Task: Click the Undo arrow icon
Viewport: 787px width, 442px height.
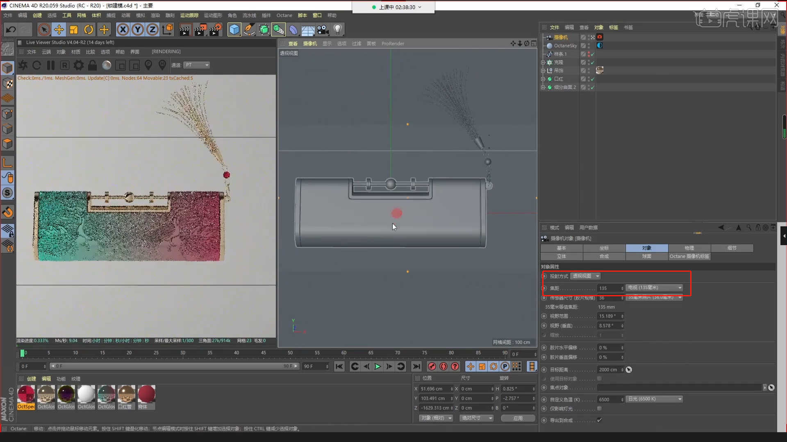Action: (x=11, y=29)
